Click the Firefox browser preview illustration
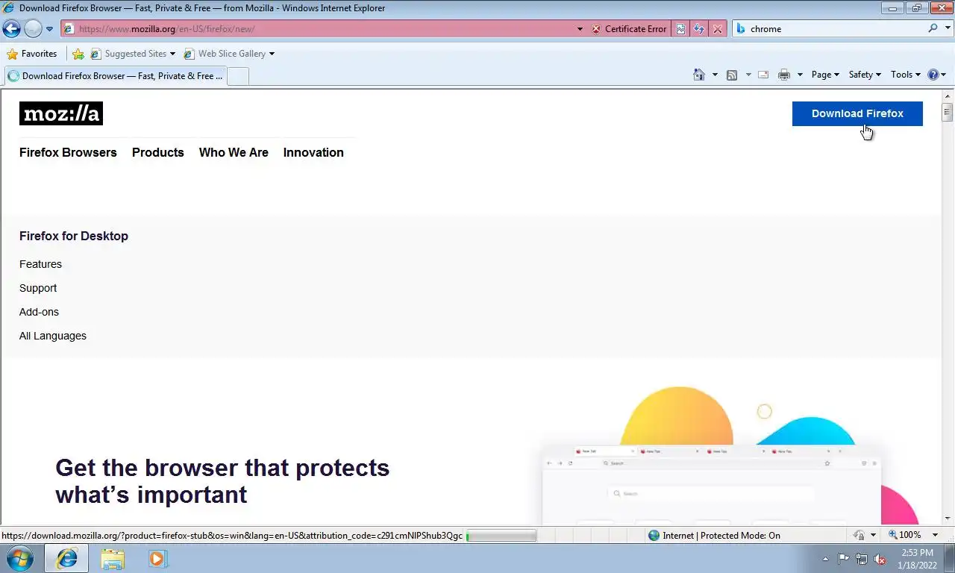The image size is (955, 573). coord(731,455)
